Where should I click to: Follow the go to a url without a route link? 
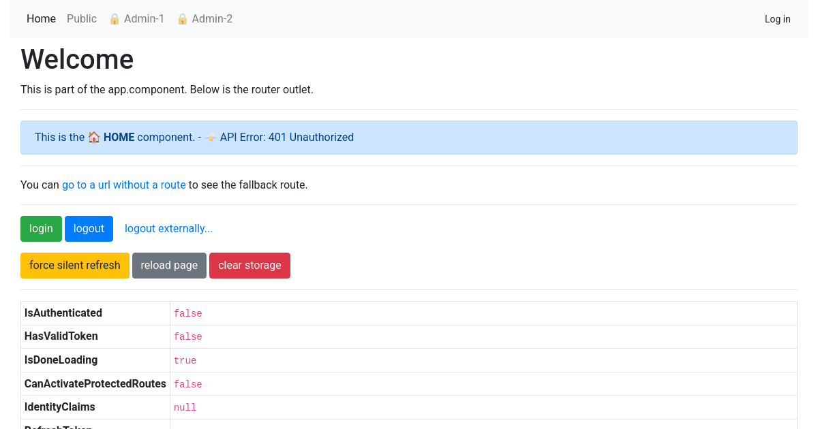click(x=123, y=185)
